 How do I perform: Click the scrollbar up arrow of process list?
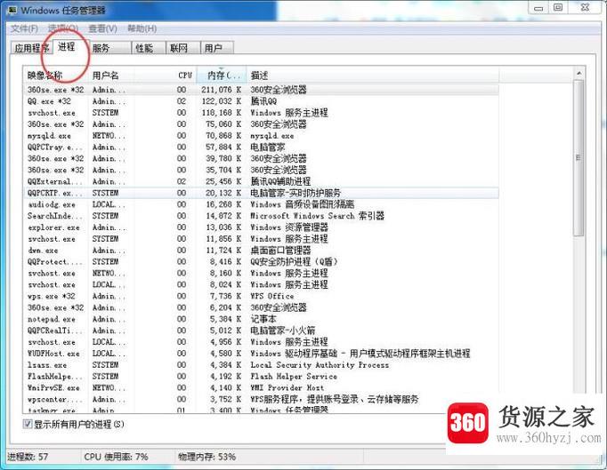coord(579,74)
